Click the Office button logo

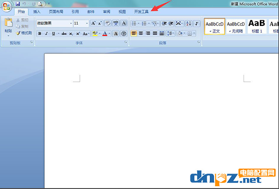7,7
